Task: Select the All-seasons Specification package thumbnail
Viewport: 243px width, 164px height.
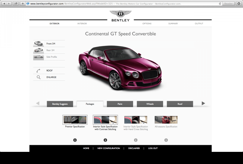Action: (x=166, y=120)
